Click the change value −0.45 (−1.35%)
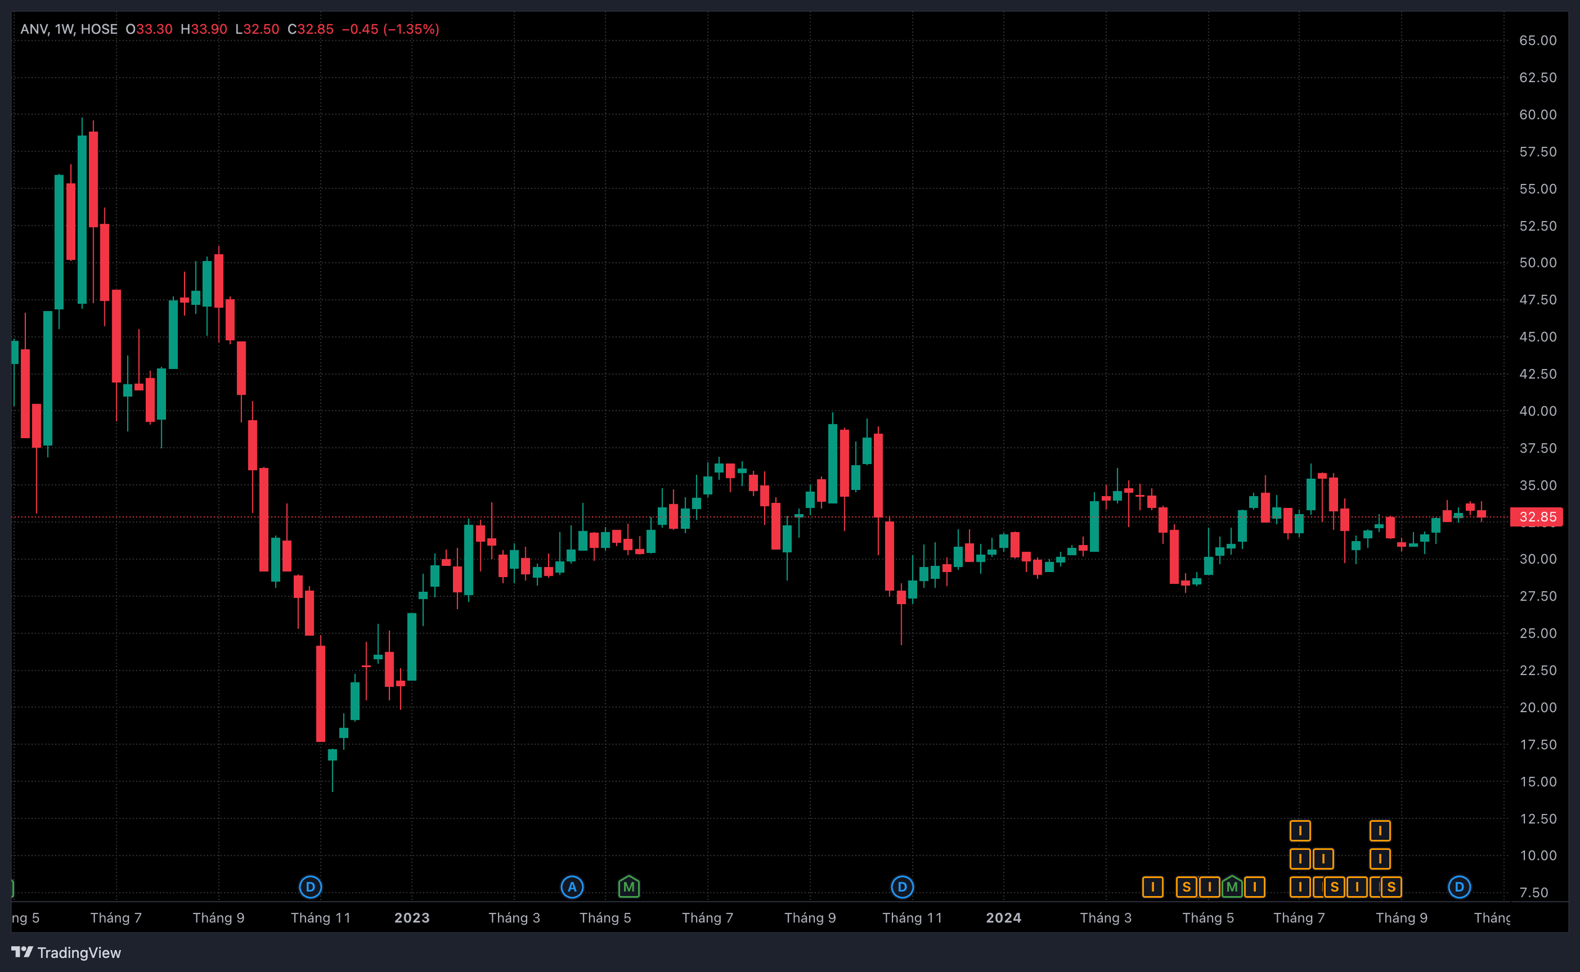The height and width of the screenshot is (972, 1580). click(391, 29)
